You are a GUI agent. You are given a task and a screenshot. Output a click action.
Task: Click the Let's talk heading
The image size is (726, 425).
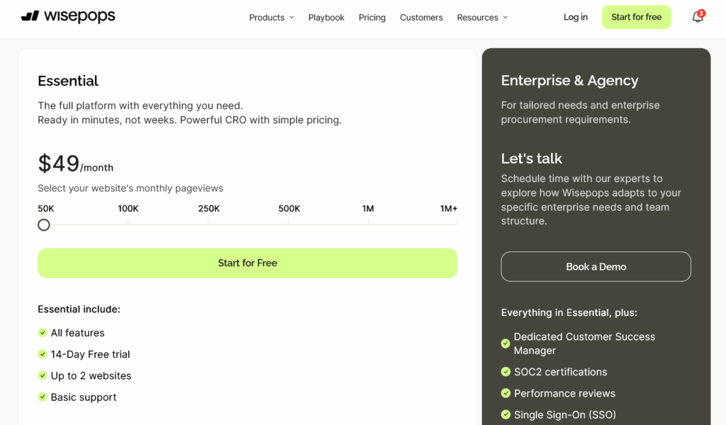click(x=532, y=159)
